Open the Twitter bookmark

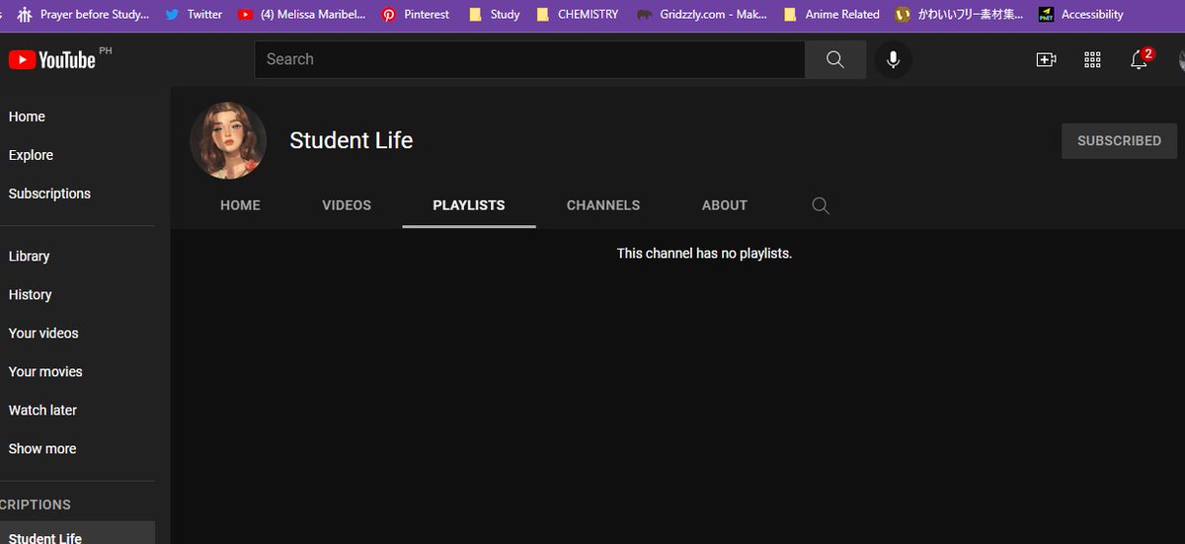194,14
